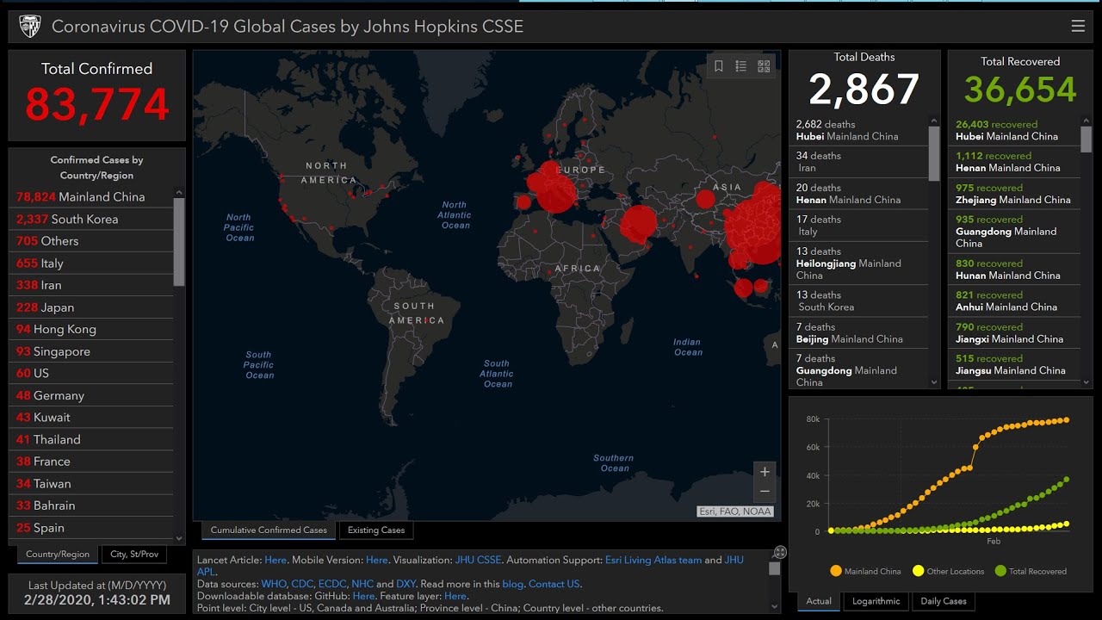Select 94 Hong Kong row
This screenshot has width=1102, height=620.
91,329
